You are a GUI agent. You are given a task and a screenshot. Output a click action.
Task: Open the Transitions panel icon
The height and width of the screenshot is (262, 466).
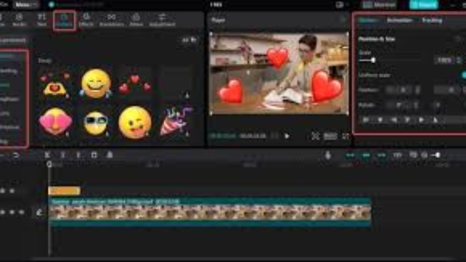point(111,20)
